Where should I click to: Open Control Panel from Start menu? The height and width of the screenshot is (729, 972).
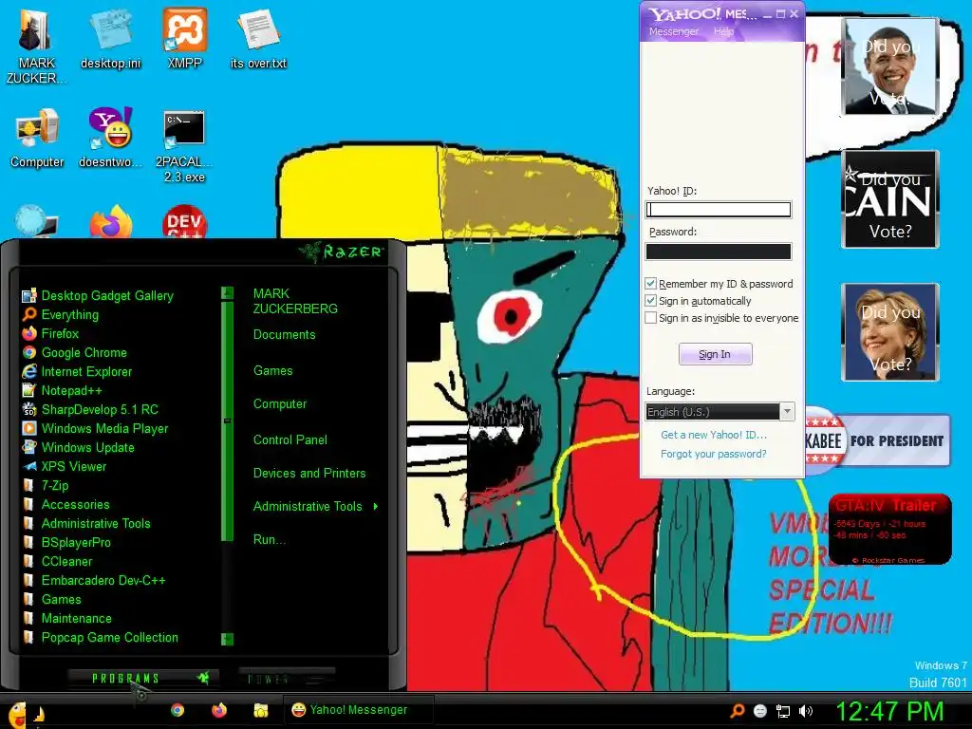pos(290,439)
